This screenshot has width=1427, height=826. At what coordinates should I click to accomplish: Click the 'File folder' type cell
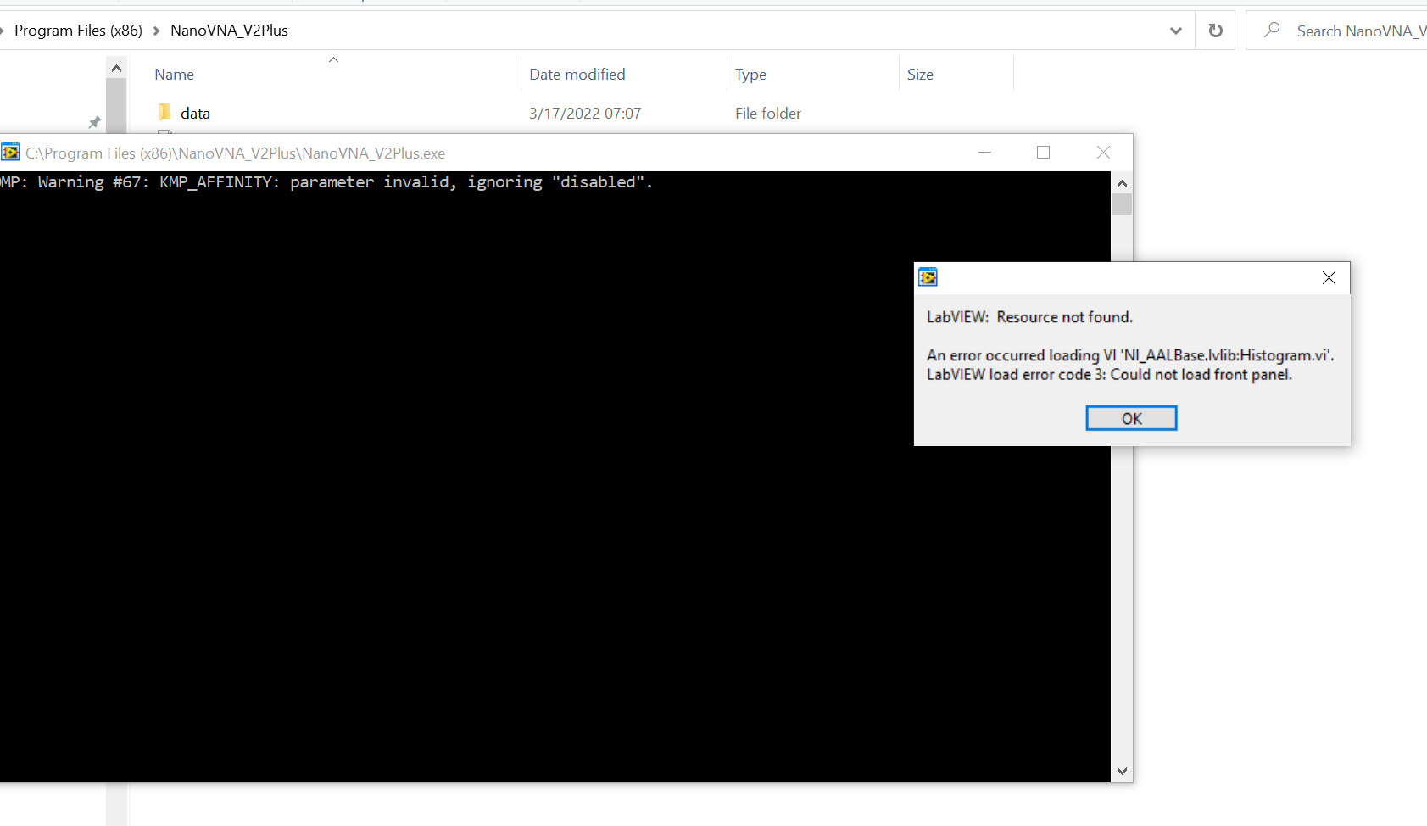coord(768,114)
